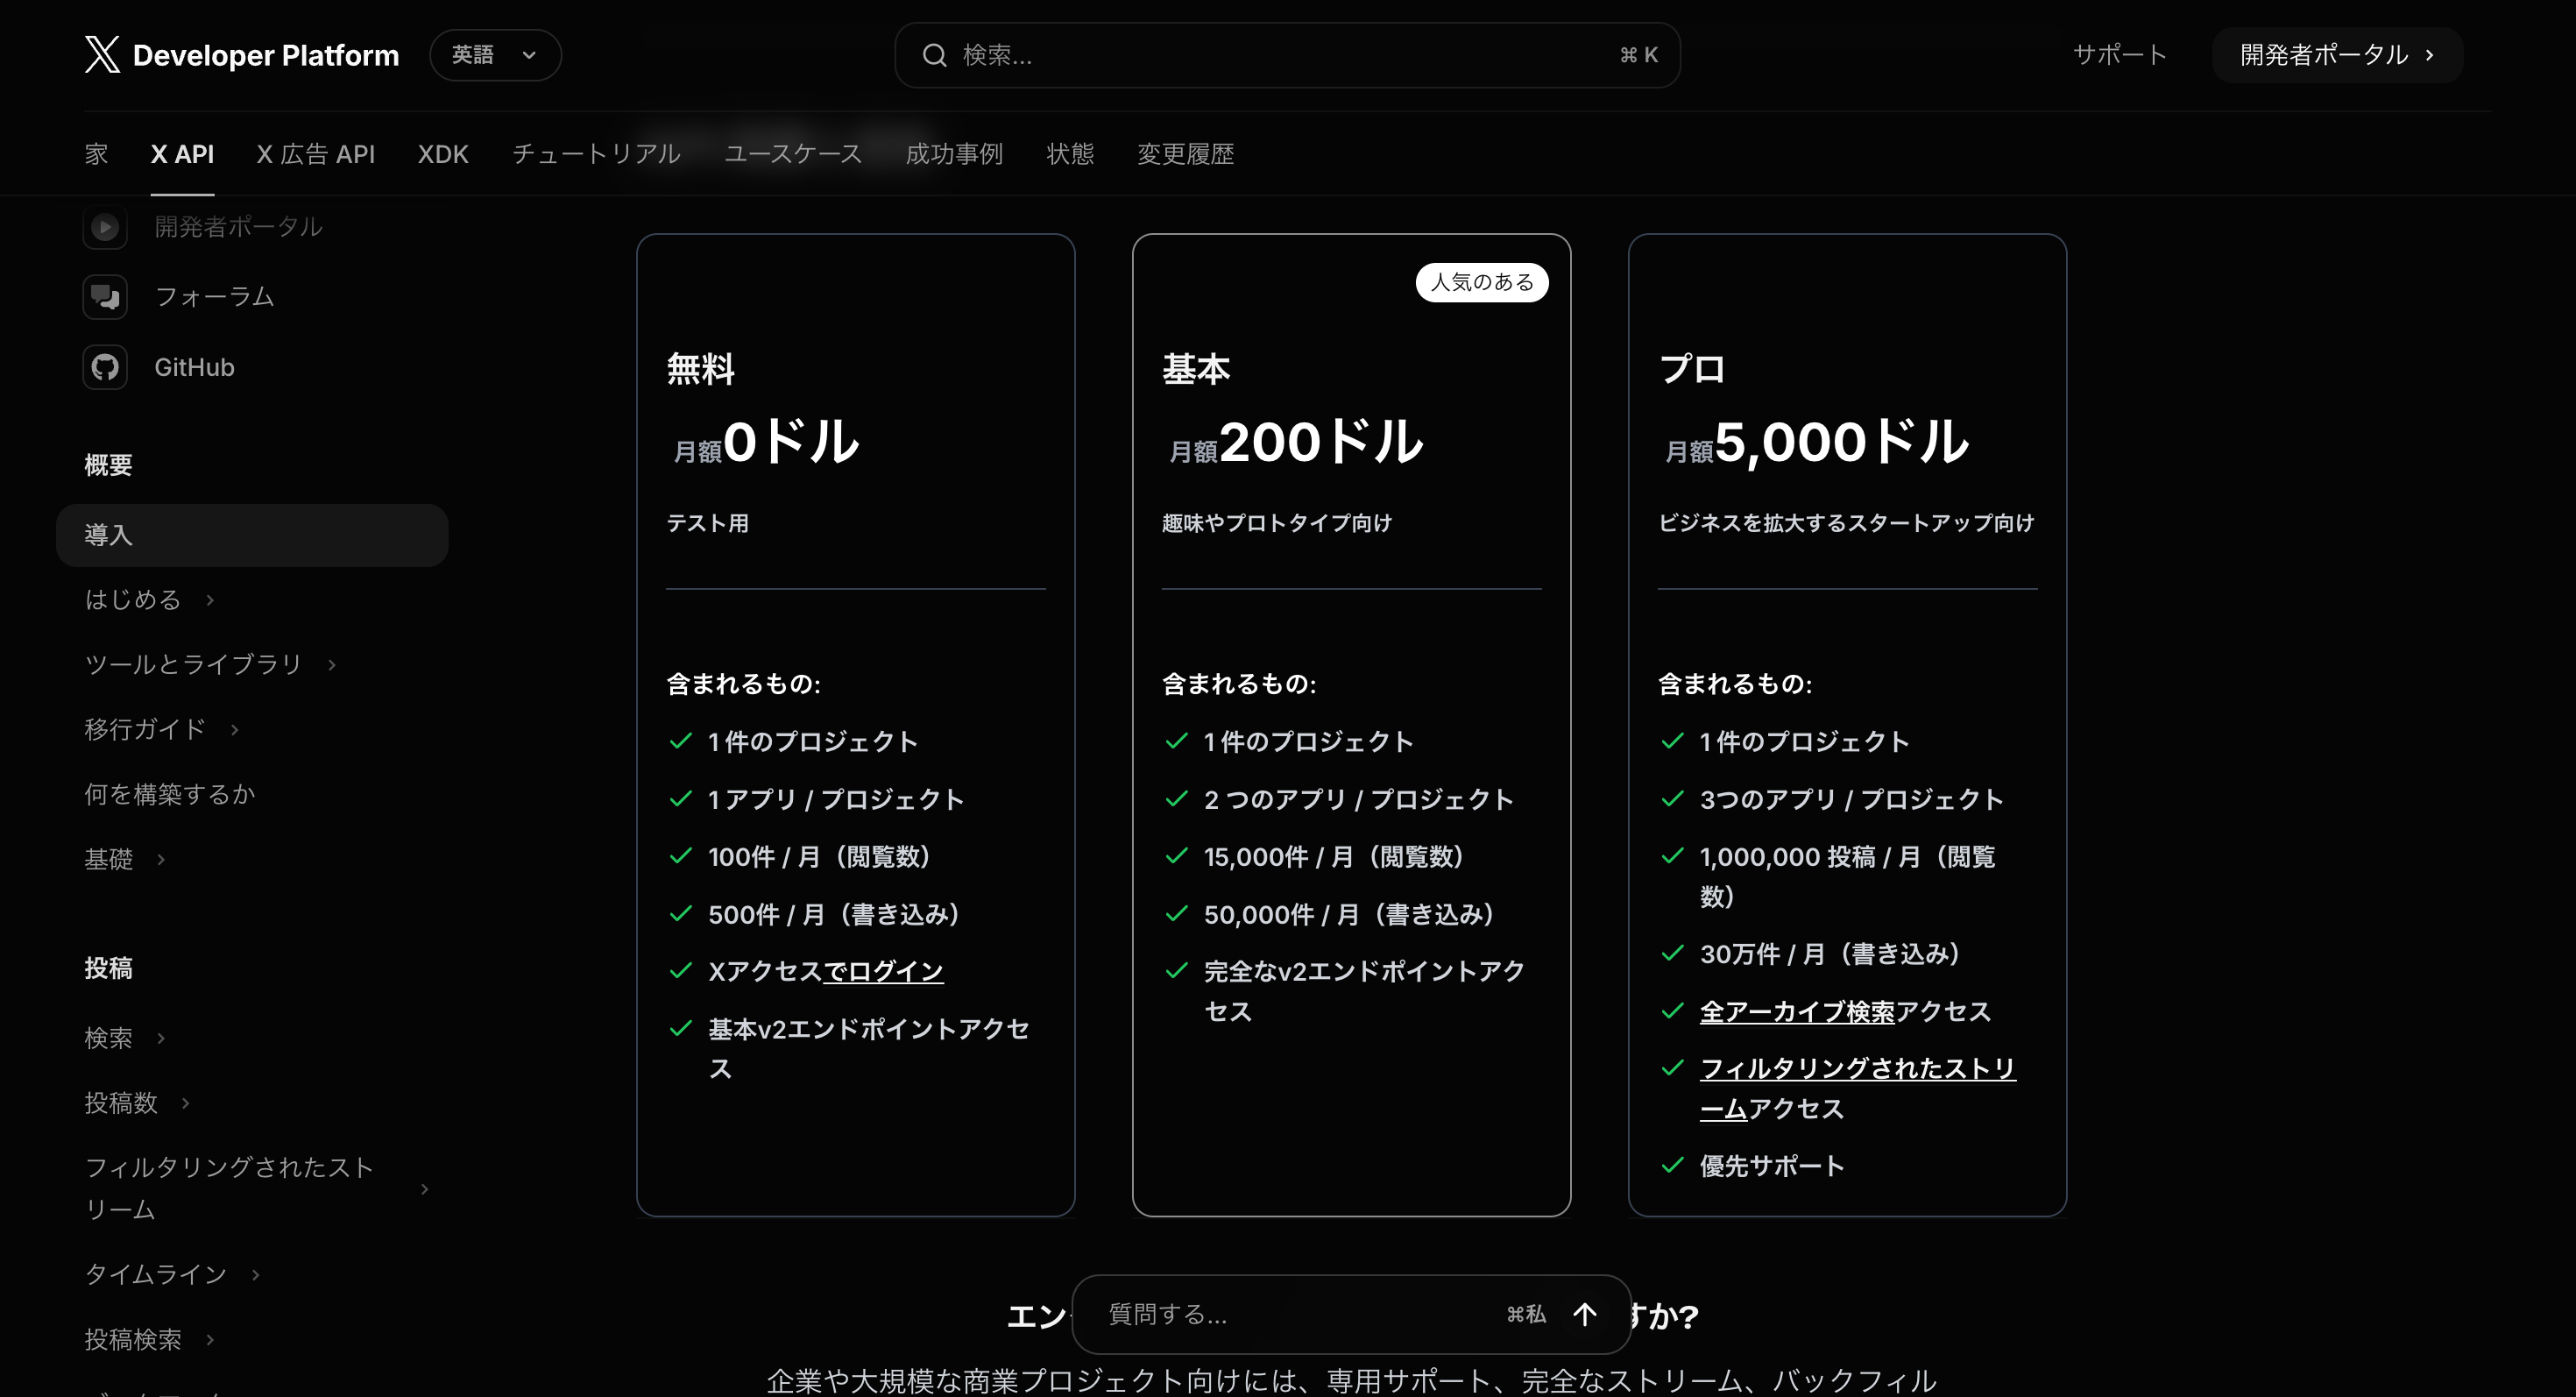Open the ユースケース tab
The image size is (2576, 1397).
tap(793, 154)
